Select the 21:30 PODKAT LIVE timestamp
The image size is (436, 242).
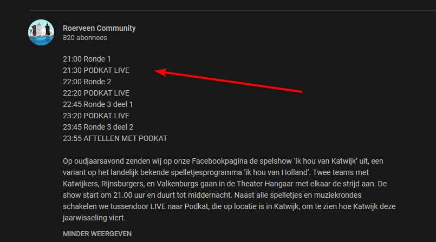click(96, 70)
